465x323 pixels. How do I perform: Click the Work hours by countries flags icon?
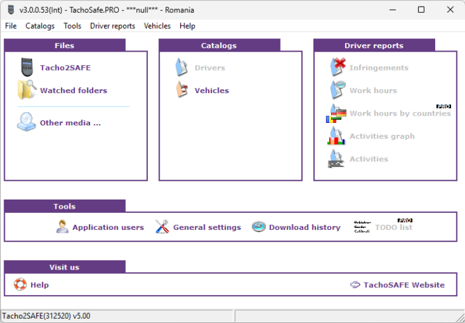337,113
